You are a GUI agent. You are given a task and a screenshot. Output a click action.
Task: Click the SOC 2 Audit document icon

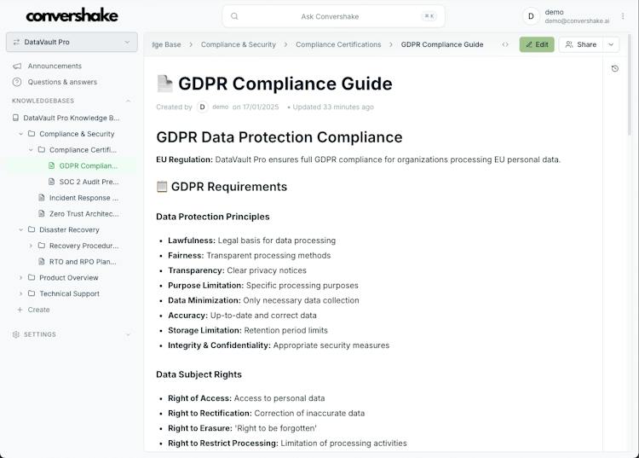pyautogui.click(x=51, y=182)
